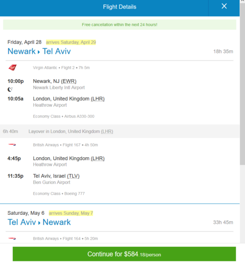This screenshot has height=262, width=245.
Task: Click the 'arrives Saturday, April 29' highlight
Action: (x=71, y=42)
